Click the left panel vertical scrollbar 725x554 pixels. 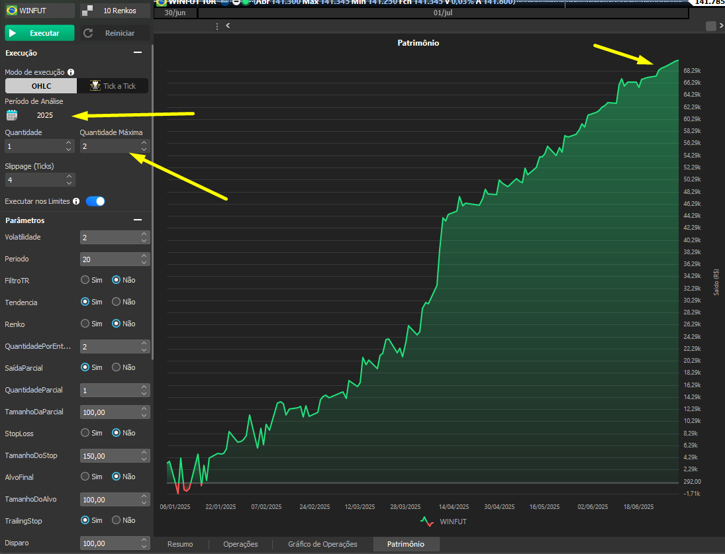click(x=152, y=203)
